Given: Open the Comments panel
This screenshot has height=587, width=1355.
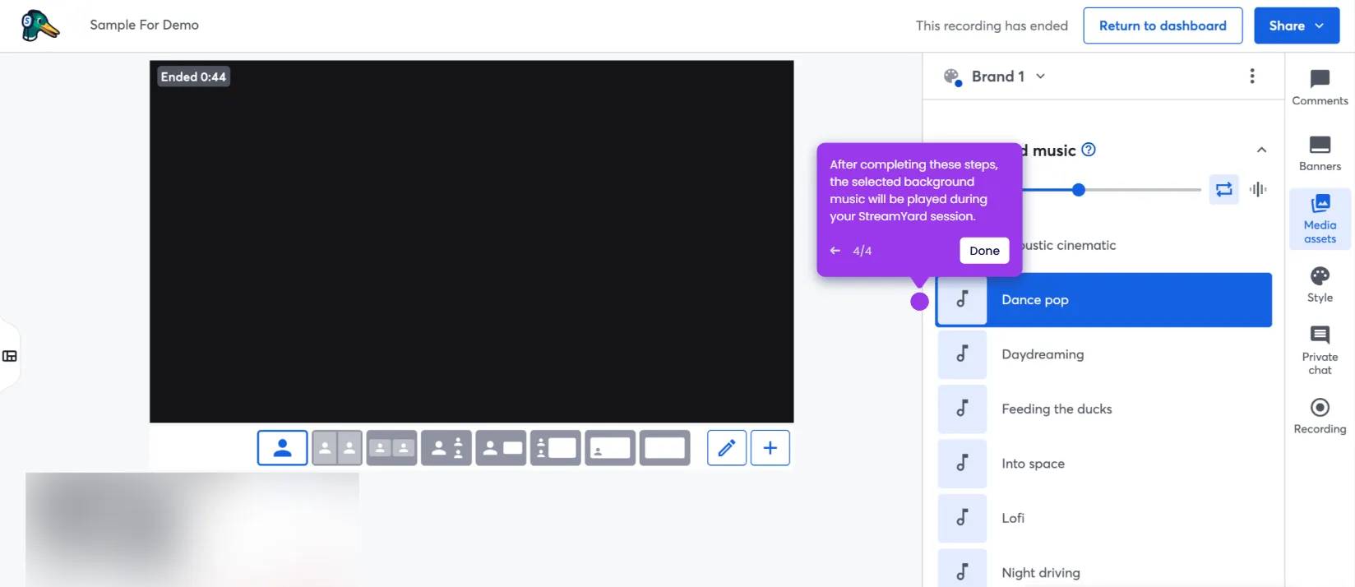Looking at the screenshot, I should click(x=1320, y=87).
